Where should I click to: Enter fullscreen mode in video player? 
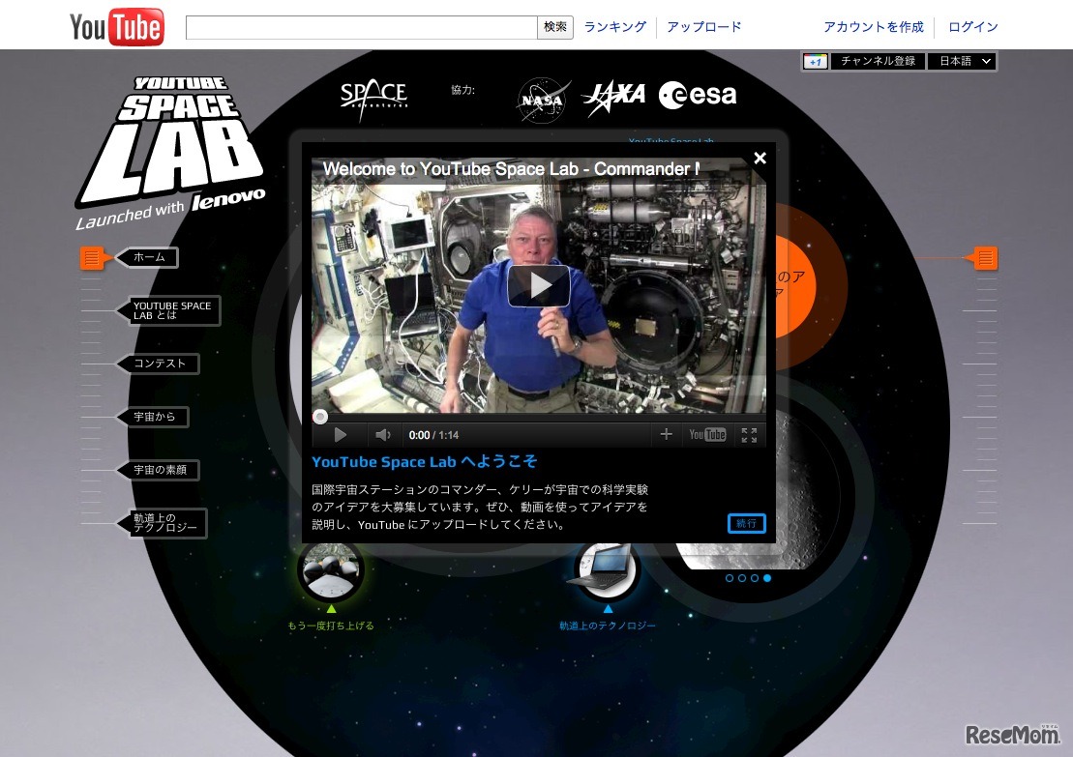coord(749,435)
